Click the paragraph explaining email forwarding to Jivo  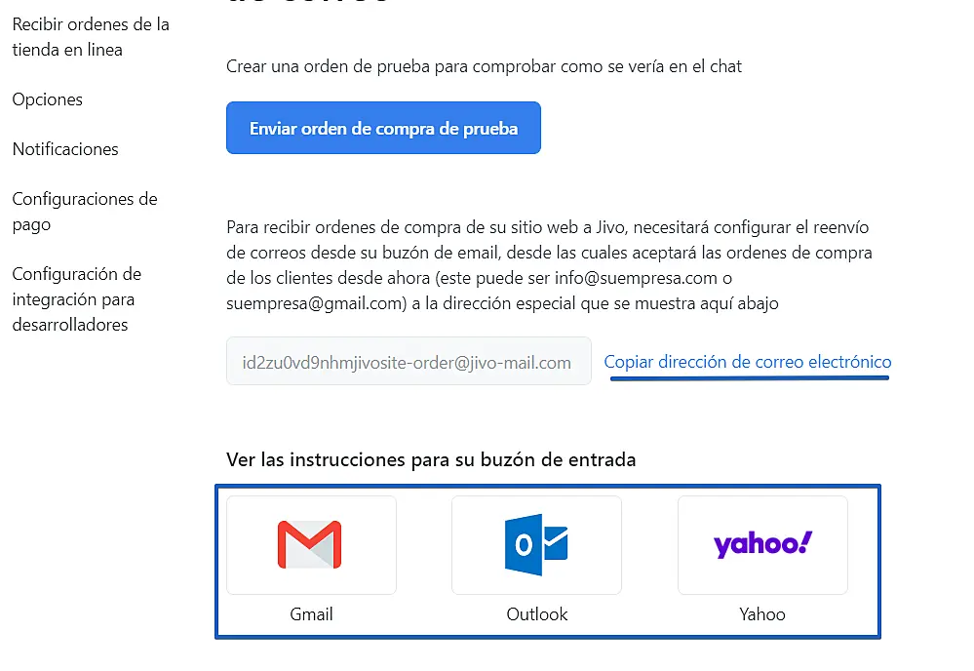click(548, 265)
